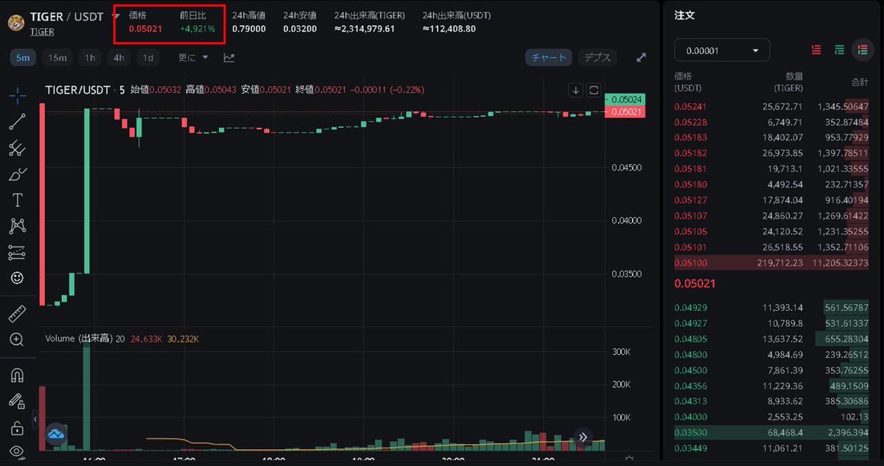Expand the chart to fullscreen

(641, 57)
